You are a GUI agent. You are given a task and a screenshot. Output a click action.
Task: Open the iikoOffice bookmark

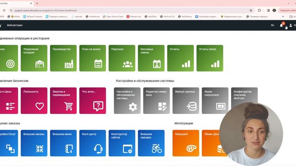point(151,17)
